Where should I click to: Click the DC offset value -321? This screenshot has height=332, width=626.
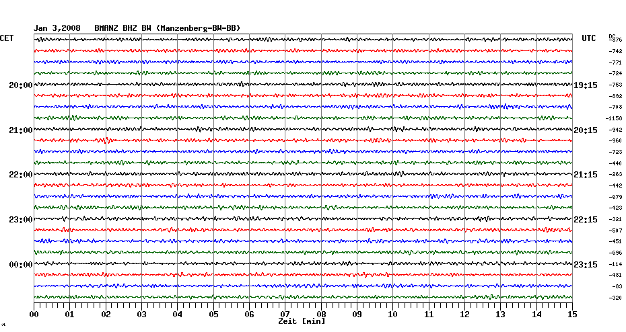pyautogui.click(x=615, y=220)
